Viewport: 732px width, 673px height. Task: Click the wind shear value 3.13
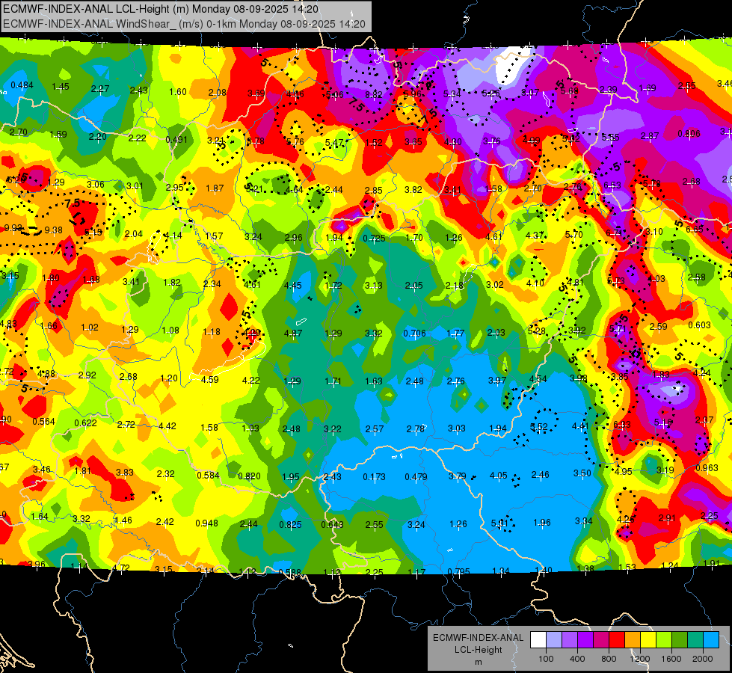373,286
